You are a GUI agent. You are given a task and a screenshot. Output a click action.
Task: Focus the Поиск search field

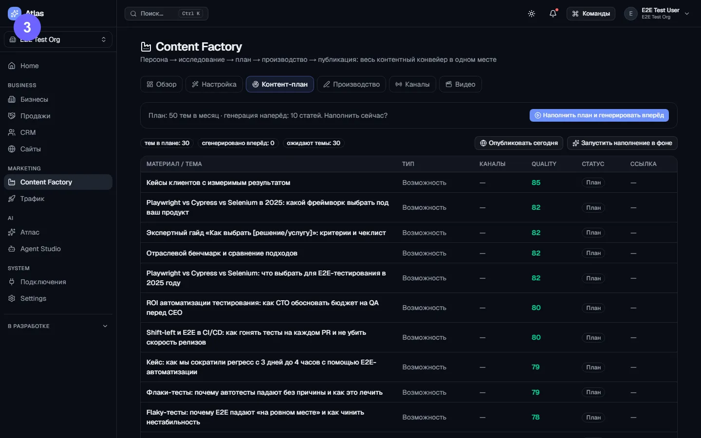(x=166, y=14)
